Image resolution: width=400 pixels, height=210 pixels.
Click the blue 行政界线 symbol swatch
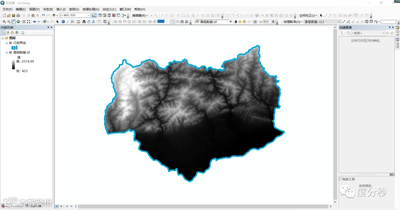pyautogui.click(x=14, y=48)
